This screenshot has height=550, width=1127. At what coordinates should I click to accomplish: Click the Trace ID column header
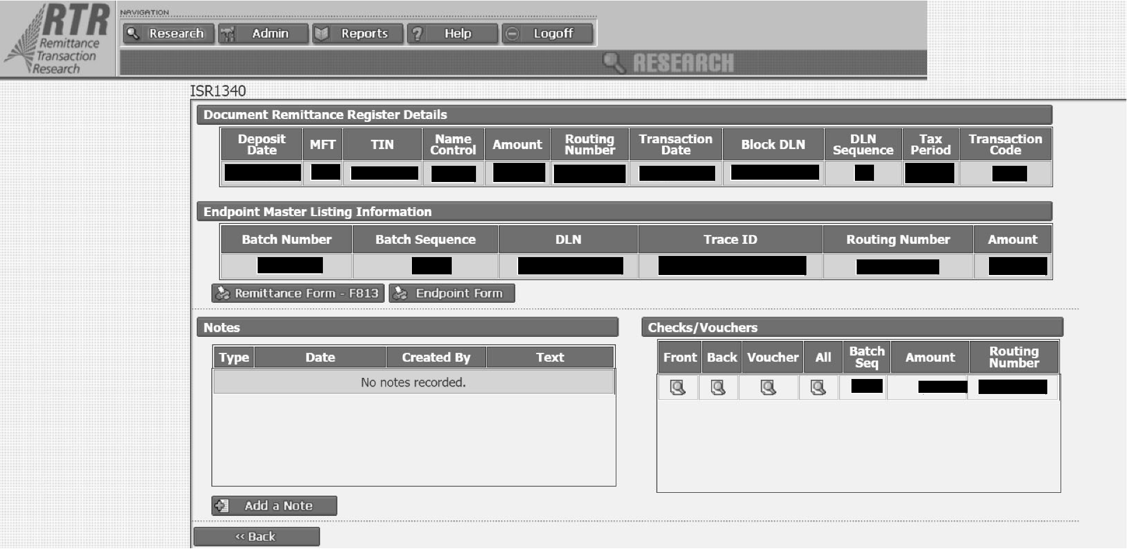click(730, 239)
